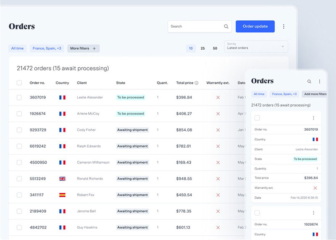
Task: Click the warranty X for order 3607019
Action: [x=218, y=98]
